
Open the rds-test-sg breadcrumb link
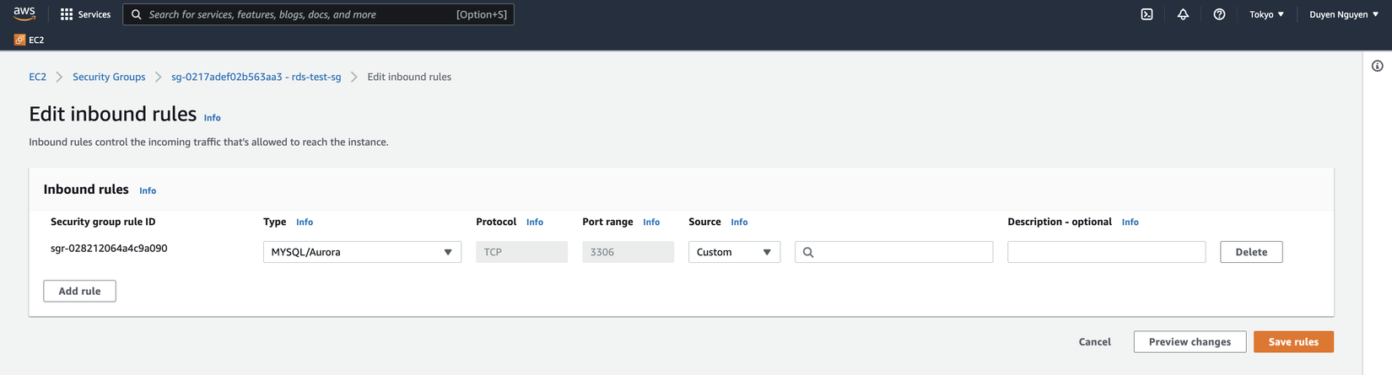click(256, 77)
